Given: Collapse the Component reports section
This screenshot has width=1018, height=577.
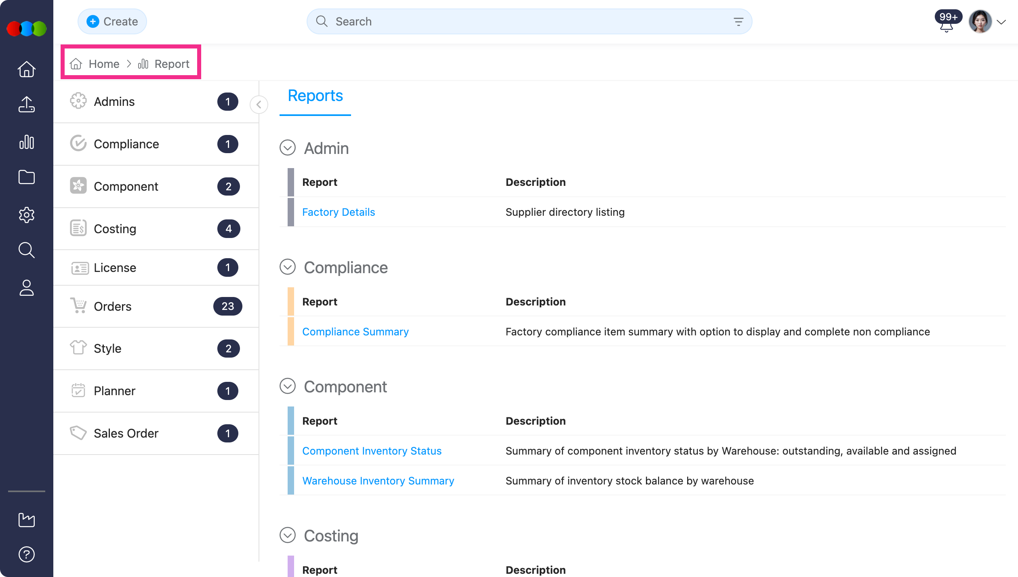Looking at the screenshot, I should (288, 386).
